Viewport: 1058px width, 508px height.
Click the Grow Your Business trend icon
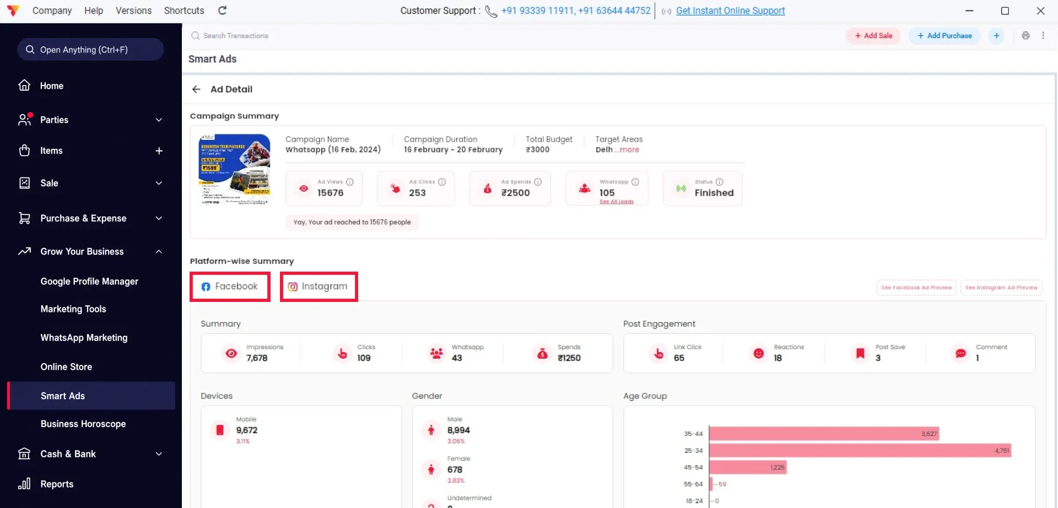pos(24,251)
